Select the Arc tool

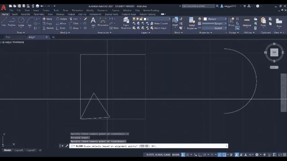tap(30, 22)
